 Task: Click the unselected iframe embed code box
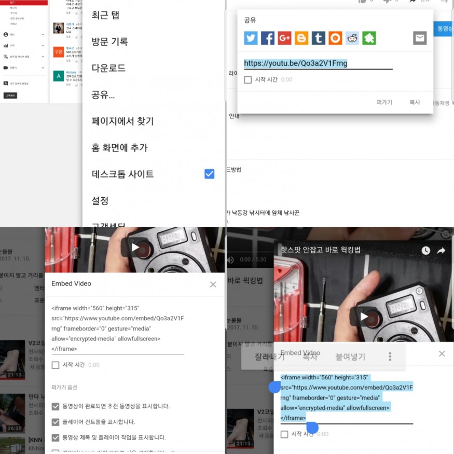coord(118,328)
